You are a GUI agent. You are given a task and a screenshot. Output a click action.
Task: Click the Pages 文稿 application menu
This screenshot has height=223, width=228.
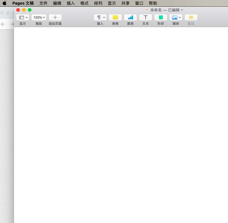click(x=23, y=3)
